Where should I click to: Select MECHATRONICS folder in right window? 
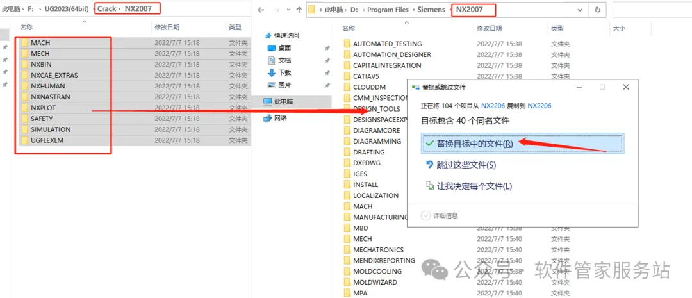click(x=378, y=249)
